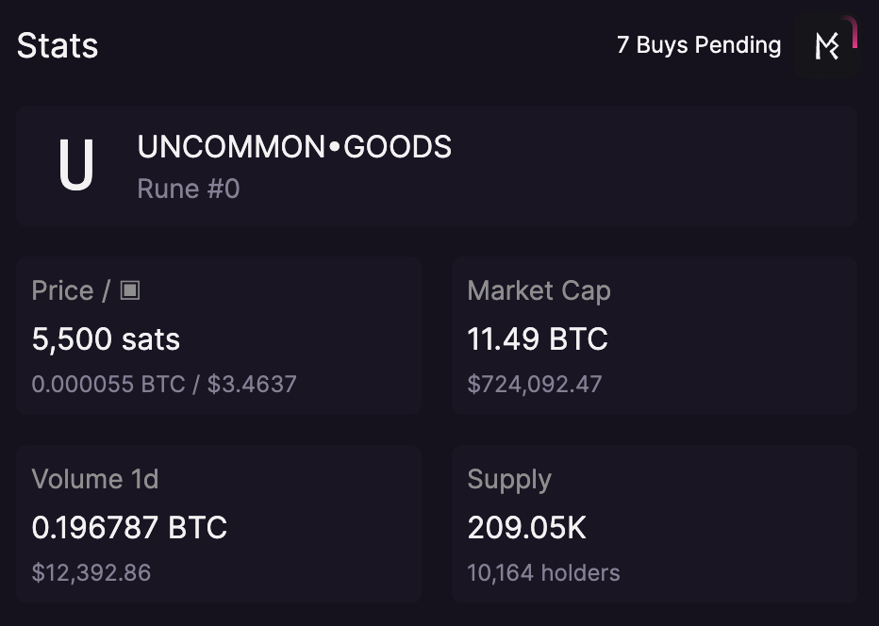The width and height of the screenshot is (879, 626).
Task: Open the 7 Buys Pending indicator
Action: coord(698,45)
